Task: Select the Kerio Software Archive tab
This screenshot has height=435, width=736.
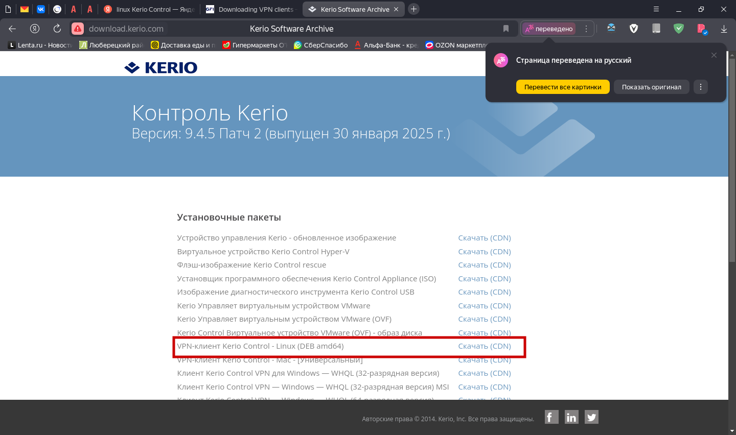Action: click(354, 9)
